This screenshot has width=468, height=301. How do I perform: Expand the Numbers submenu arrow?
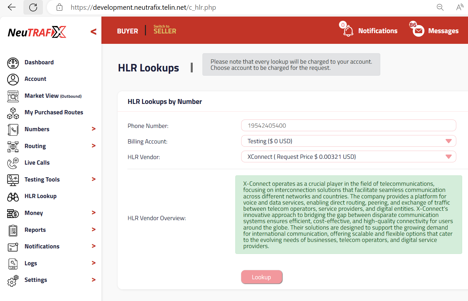[x=94, y=129]
